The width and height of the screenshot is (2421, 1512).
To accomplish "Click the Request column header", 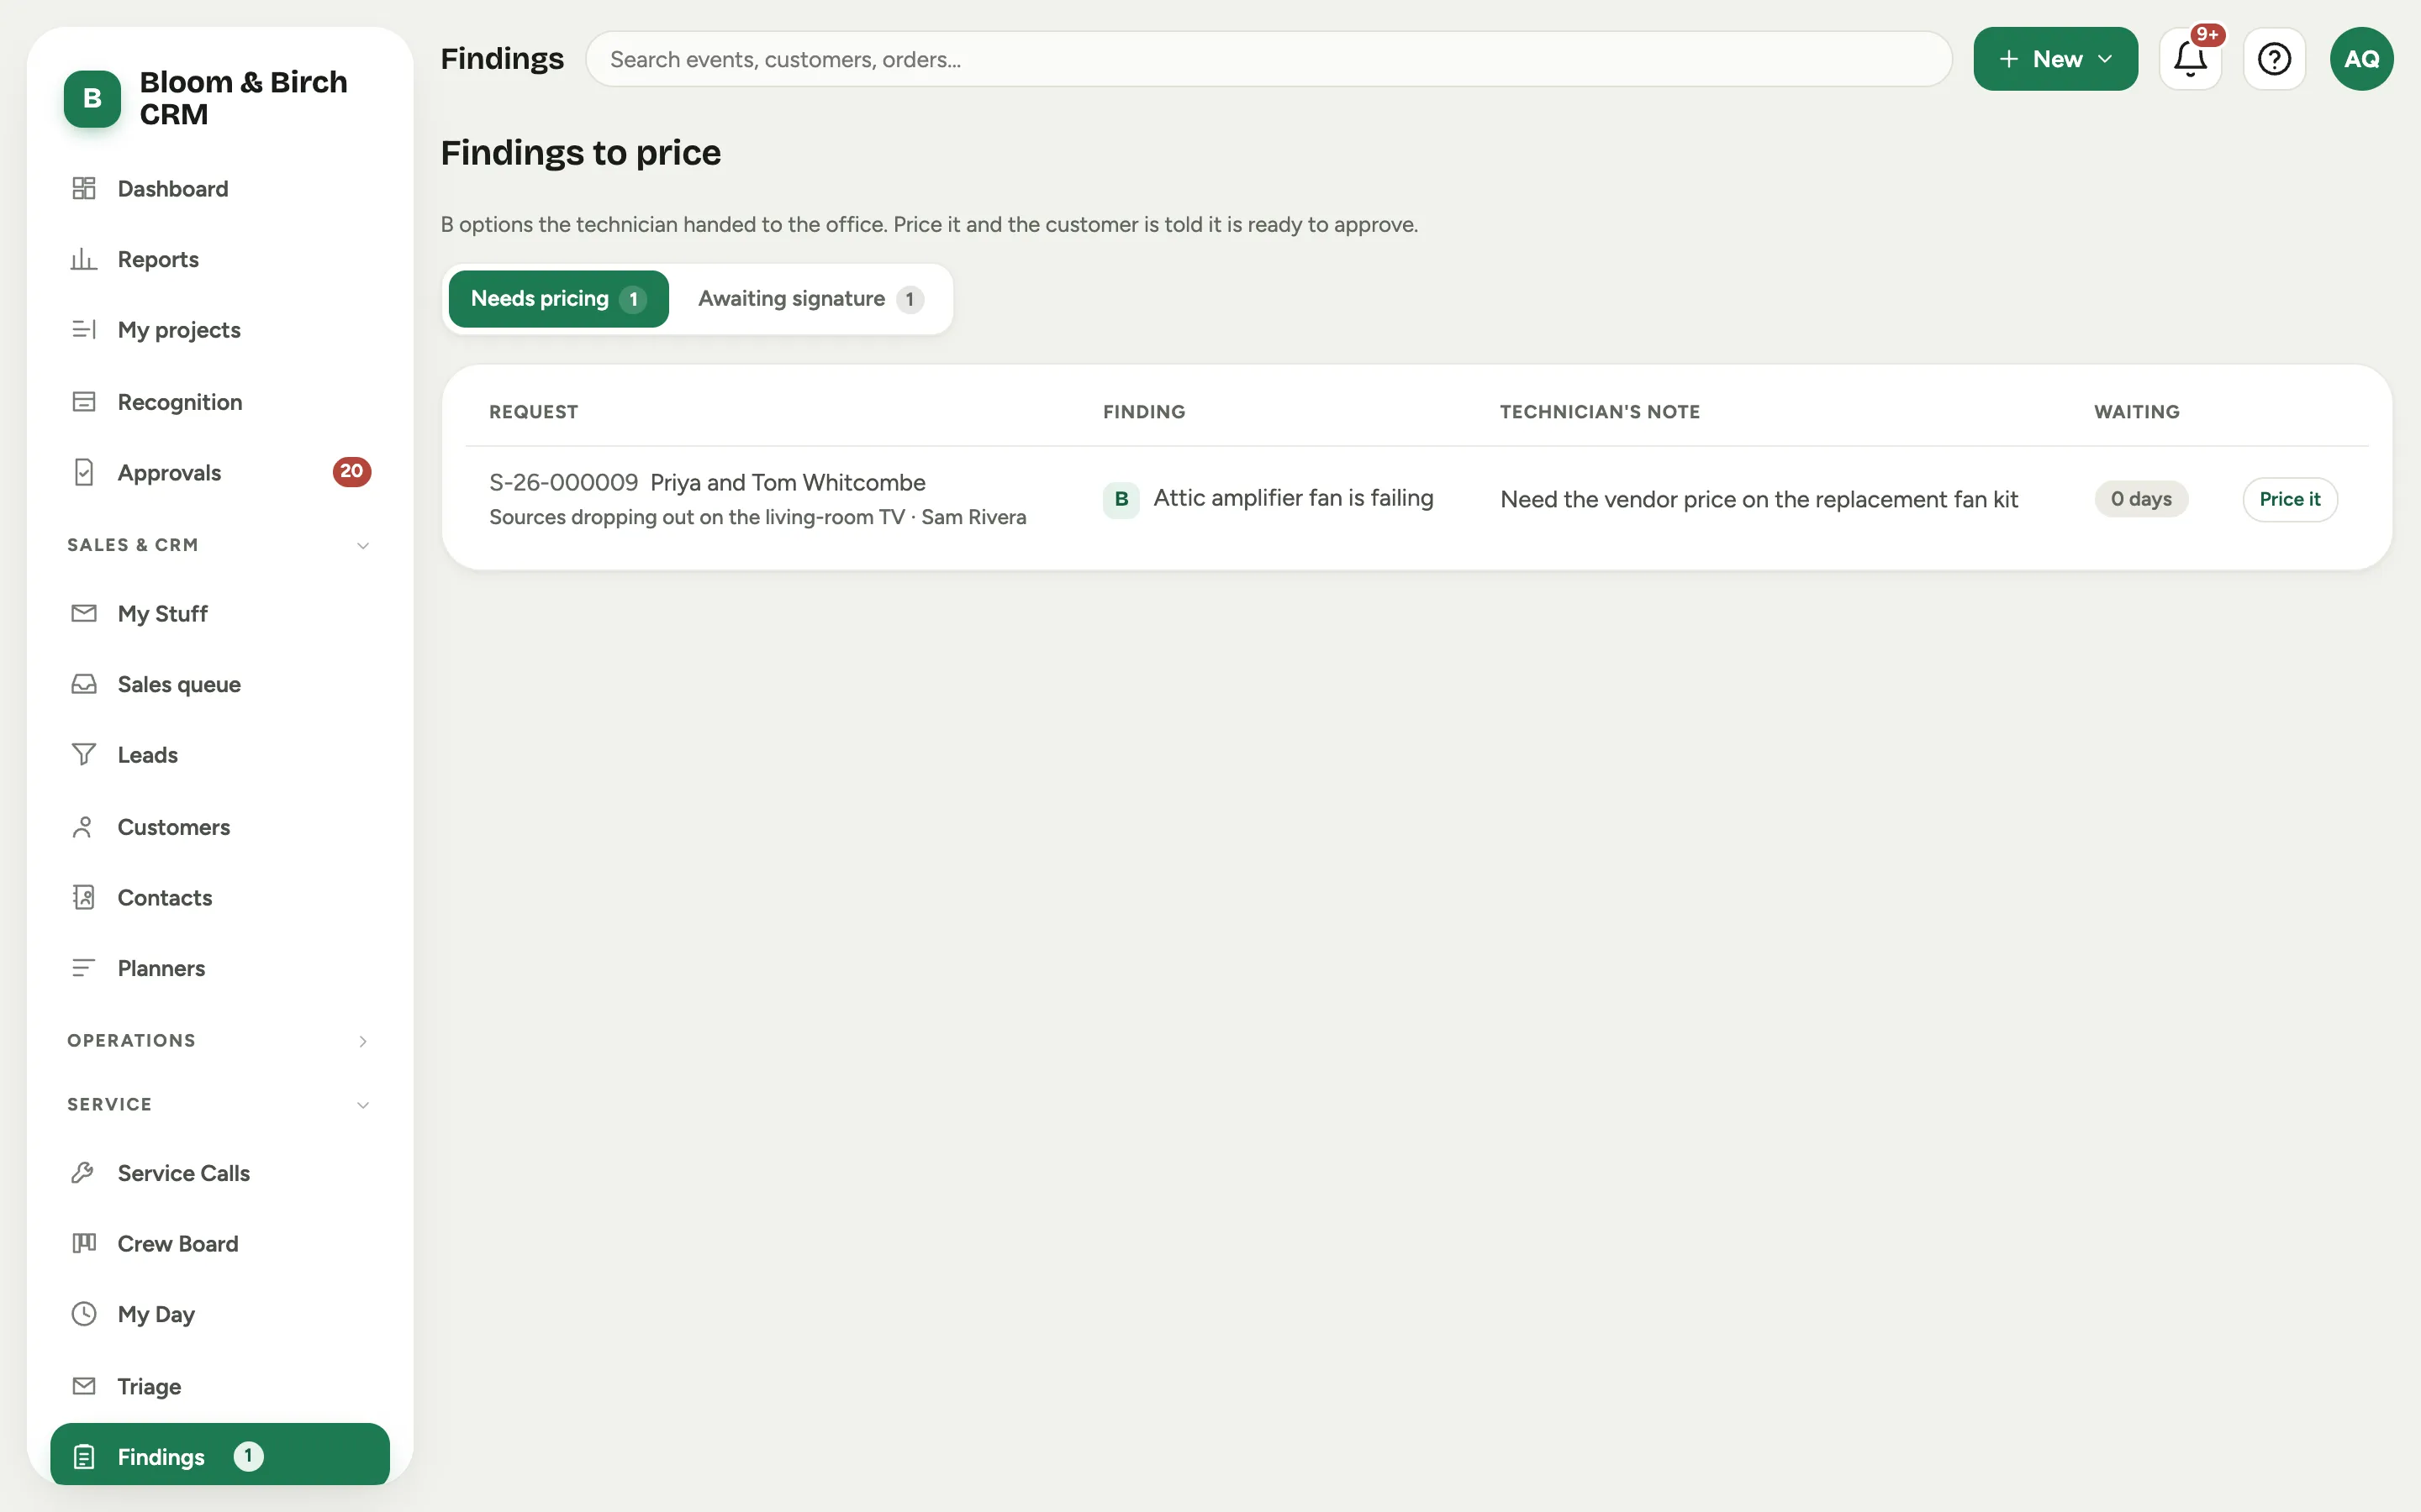I will click(533, 411).
